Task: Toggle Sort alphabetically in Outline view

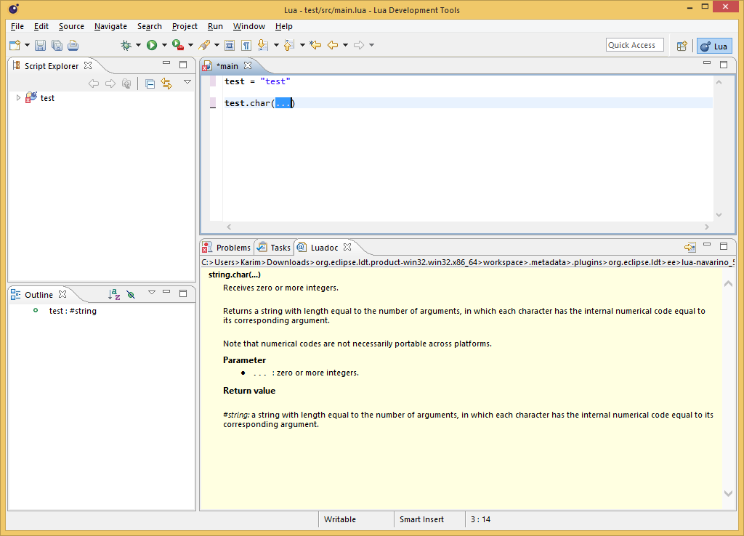Action: point(114,295)
